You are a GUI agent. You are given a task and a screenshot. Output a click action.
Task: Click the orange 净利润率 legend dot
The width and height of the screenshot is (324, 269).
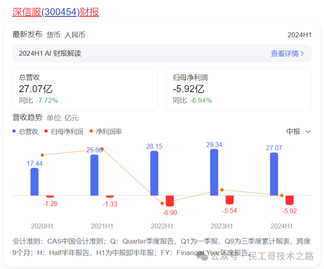click(x=91, y=131)
